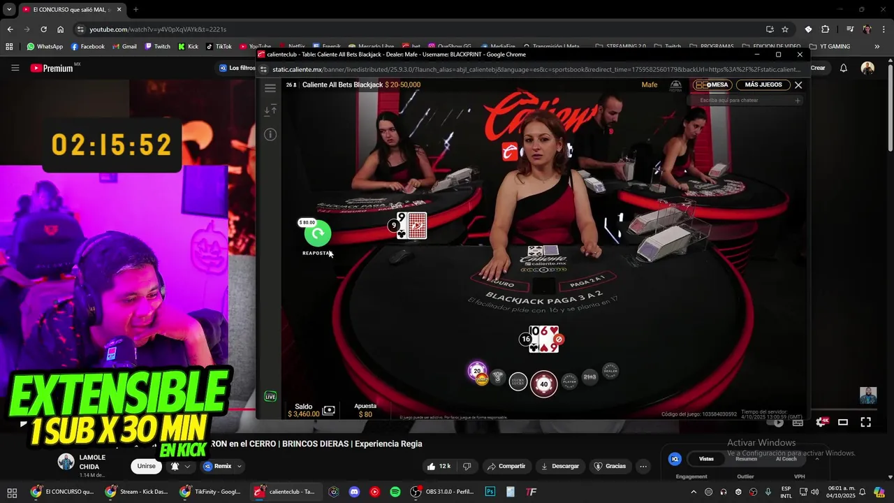
Task: Expand the Remix dropdown chevron
Action: pos(240,466)
